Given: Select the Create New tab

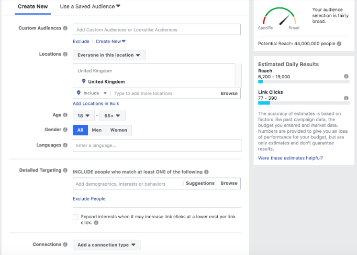Looking at the screenshot, I should pos(33,7).
